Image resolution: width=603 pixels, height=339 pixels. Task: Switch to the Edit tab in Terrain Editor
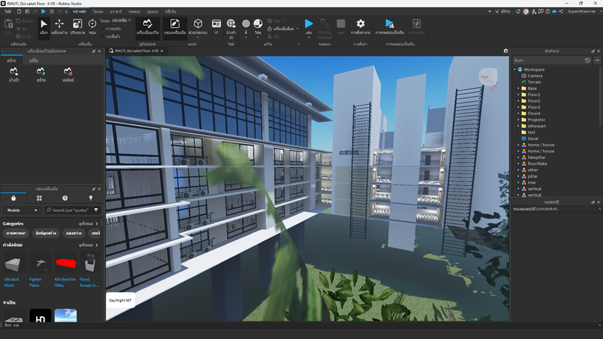coord(33,60)
